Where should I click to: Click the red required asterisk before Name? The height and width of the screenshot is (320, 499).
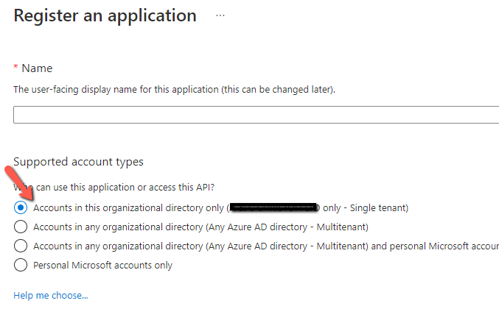coord(16,67)
